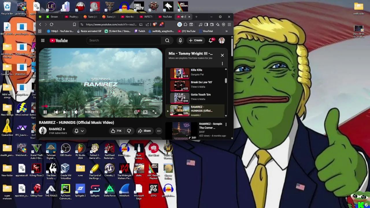Open options for the Scrapin Tha Corner video
The height and width of the screenshot is (208, 370).
coord(226,124)
